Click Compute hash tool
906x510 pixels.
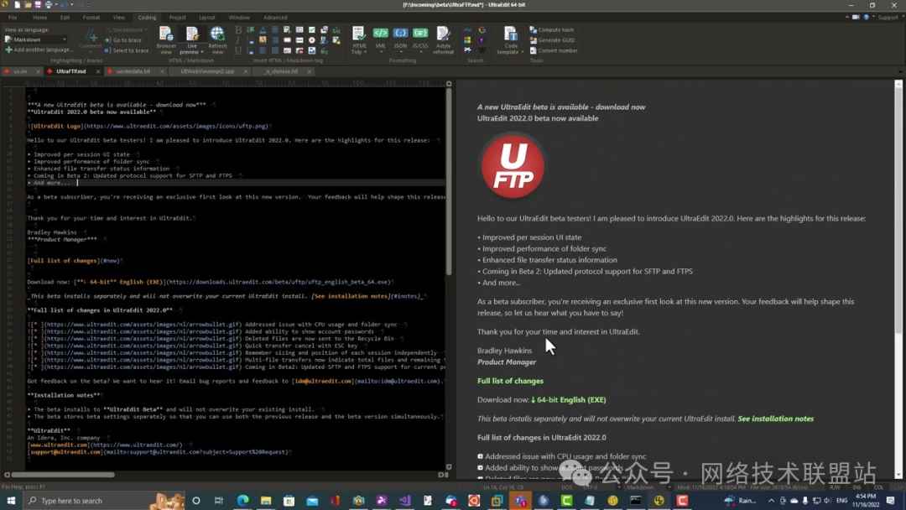coord(555,30)
